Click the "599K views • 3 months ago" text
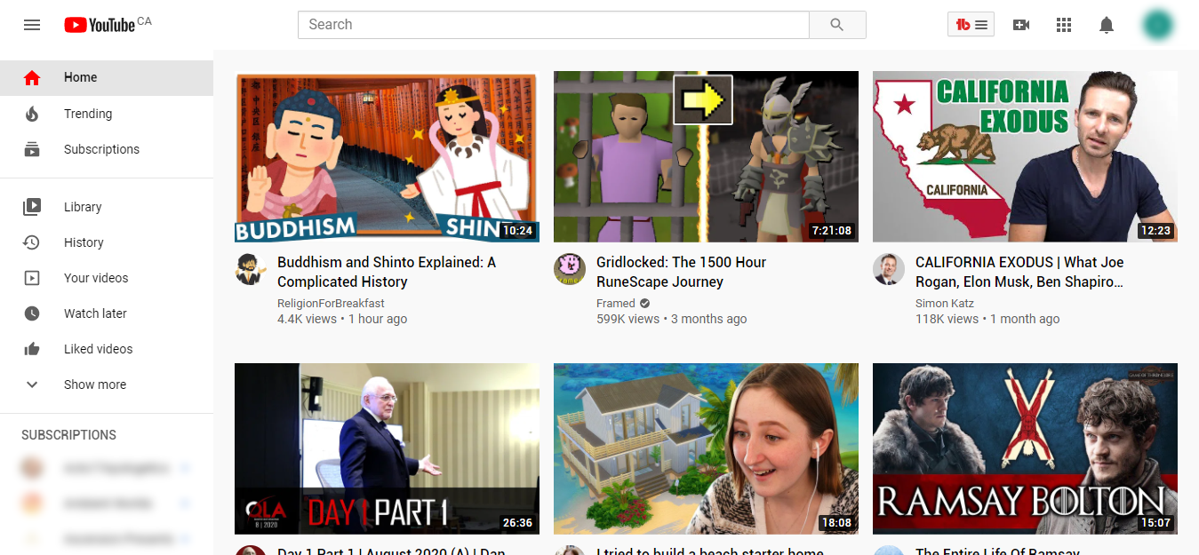Screen dimensions: 1199x555 (x=672, y=319)
